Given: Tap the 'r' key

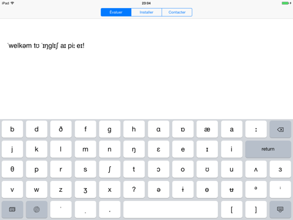Looking at the screenshot, I should click(61, 169).
